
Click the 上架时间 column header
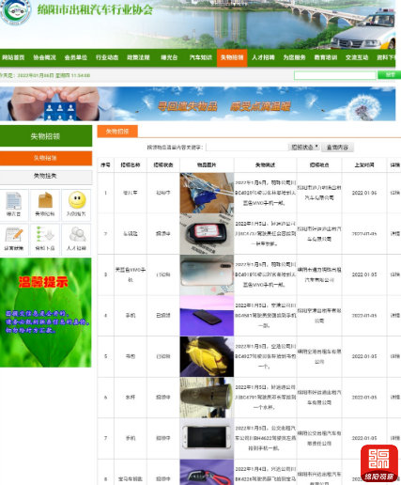point(364,164)
